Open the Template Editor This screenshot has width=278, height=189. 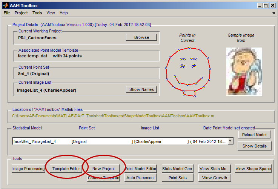(66, 169)
